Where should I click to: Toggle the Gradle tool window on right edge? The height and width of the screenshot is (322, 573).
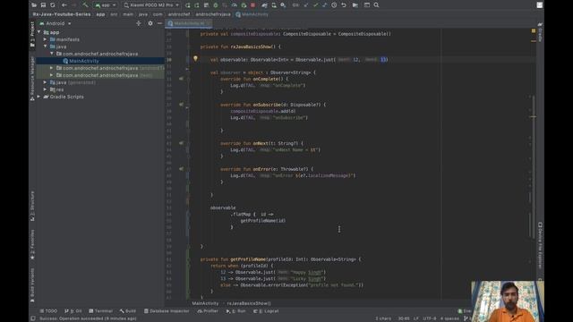tap(540, 31)
